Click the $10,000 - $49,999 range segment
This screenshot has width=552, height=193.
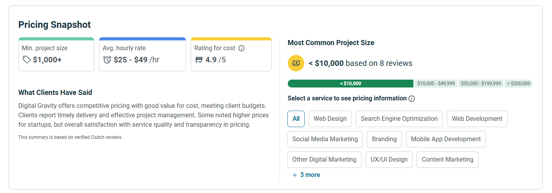(436, 84)
